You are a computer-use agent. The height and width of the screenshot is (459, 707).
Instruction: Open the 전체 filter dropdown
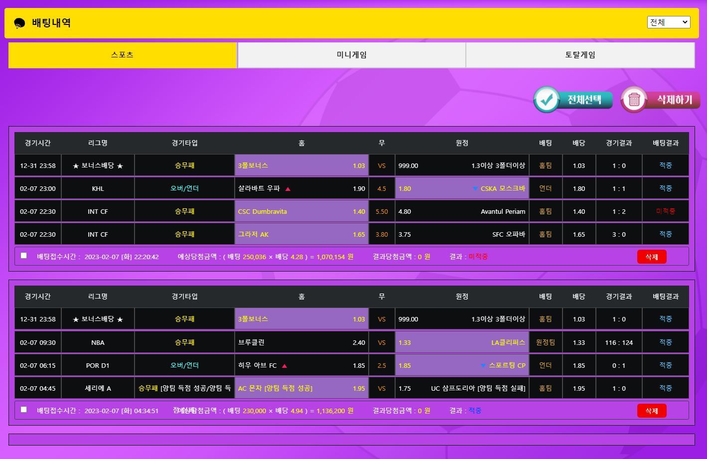(668, 22)
